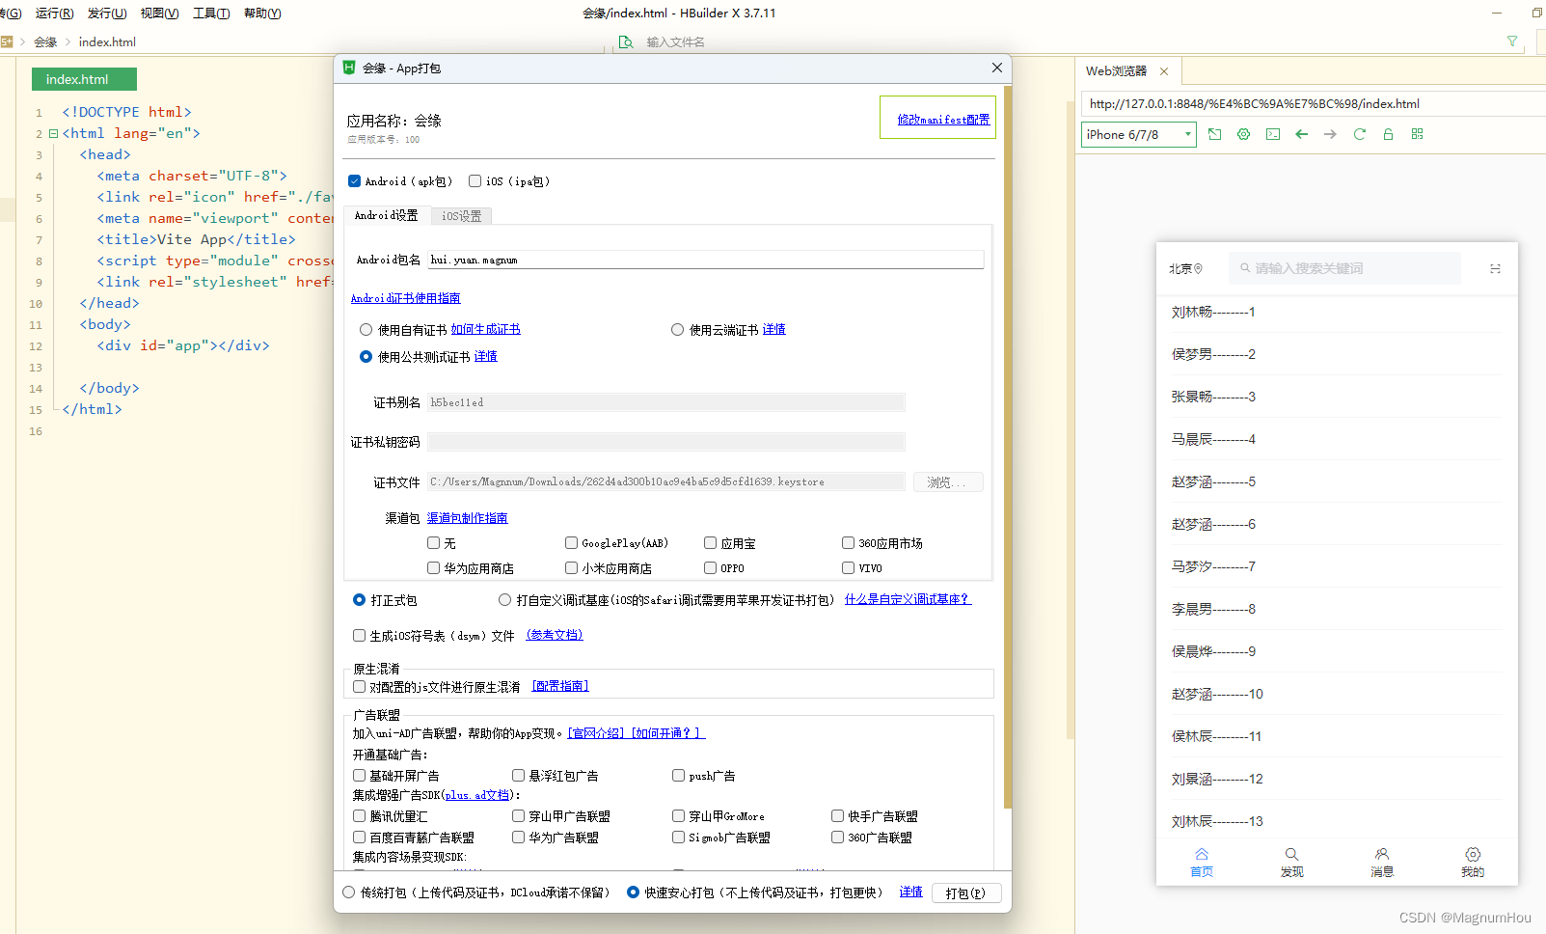Image resolution: width=1546 pixels, height=934 pixels.
Task: Click the 请输入搜索关键词 search field
Action: [1344, 267]
